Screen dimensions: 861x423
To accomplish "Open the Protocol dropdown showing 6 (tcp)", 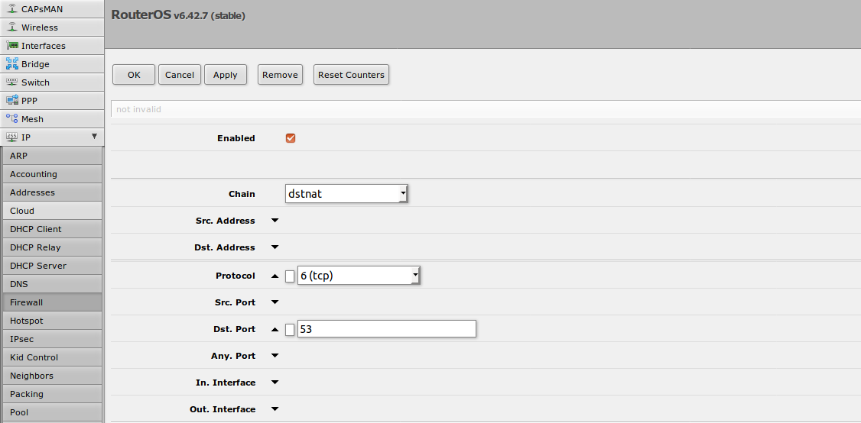I will (359, 276).
